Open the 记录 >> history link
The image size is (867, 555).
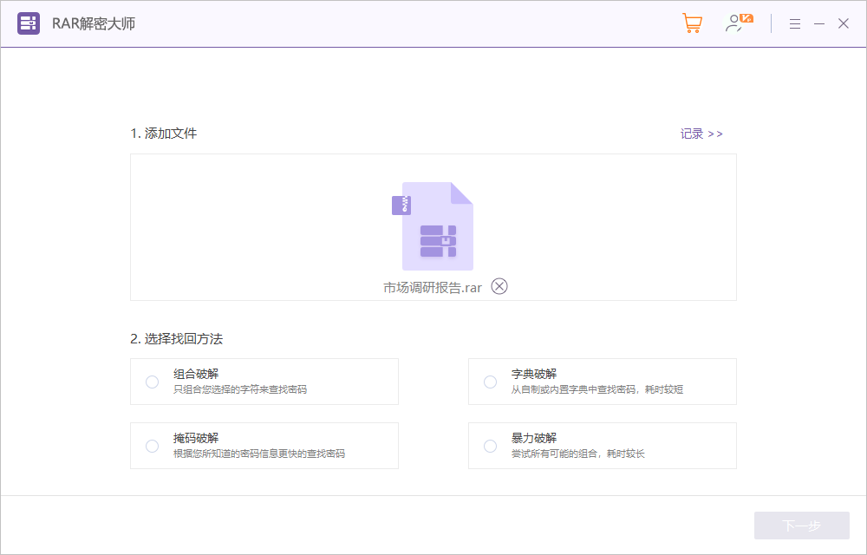(x=701, y=134)
